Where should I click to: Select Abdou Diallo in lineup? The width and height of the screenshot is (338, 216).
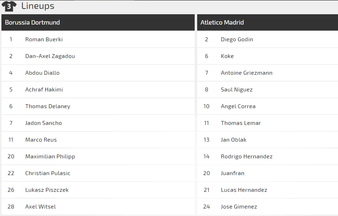click(x=42, y=73)
